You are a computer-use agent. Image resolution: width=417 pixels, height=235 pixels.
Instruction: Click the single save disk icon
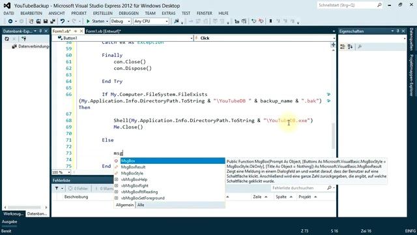pos(46,21)
